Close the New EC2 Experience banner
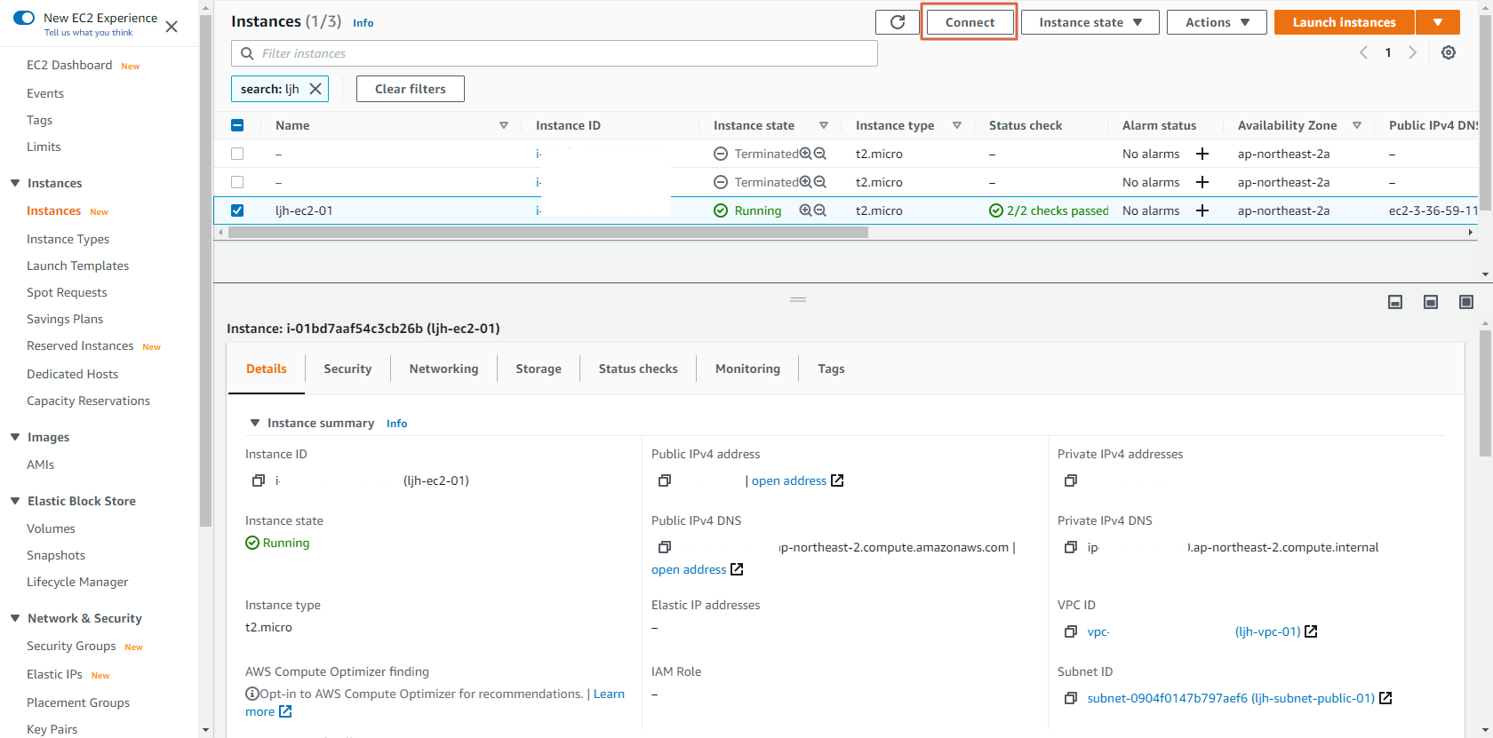Image resolution: width=1493 pixels, height=738 pixels. point(172,27)
